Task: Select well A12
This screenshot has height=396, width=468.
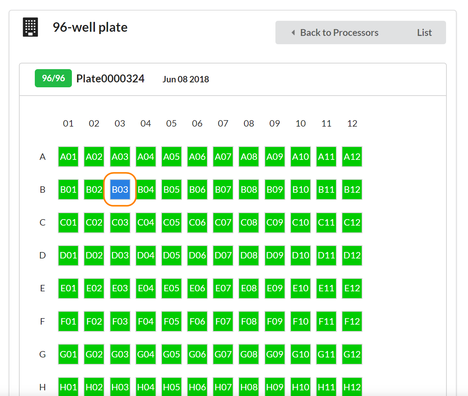Action: coord(352,157)
